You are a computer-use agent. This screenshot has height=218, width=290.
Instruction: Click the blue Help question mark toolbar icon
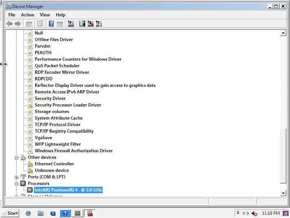[51, 24]
